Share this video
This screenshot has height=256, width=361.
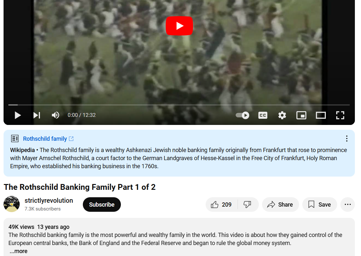[280, 205]
